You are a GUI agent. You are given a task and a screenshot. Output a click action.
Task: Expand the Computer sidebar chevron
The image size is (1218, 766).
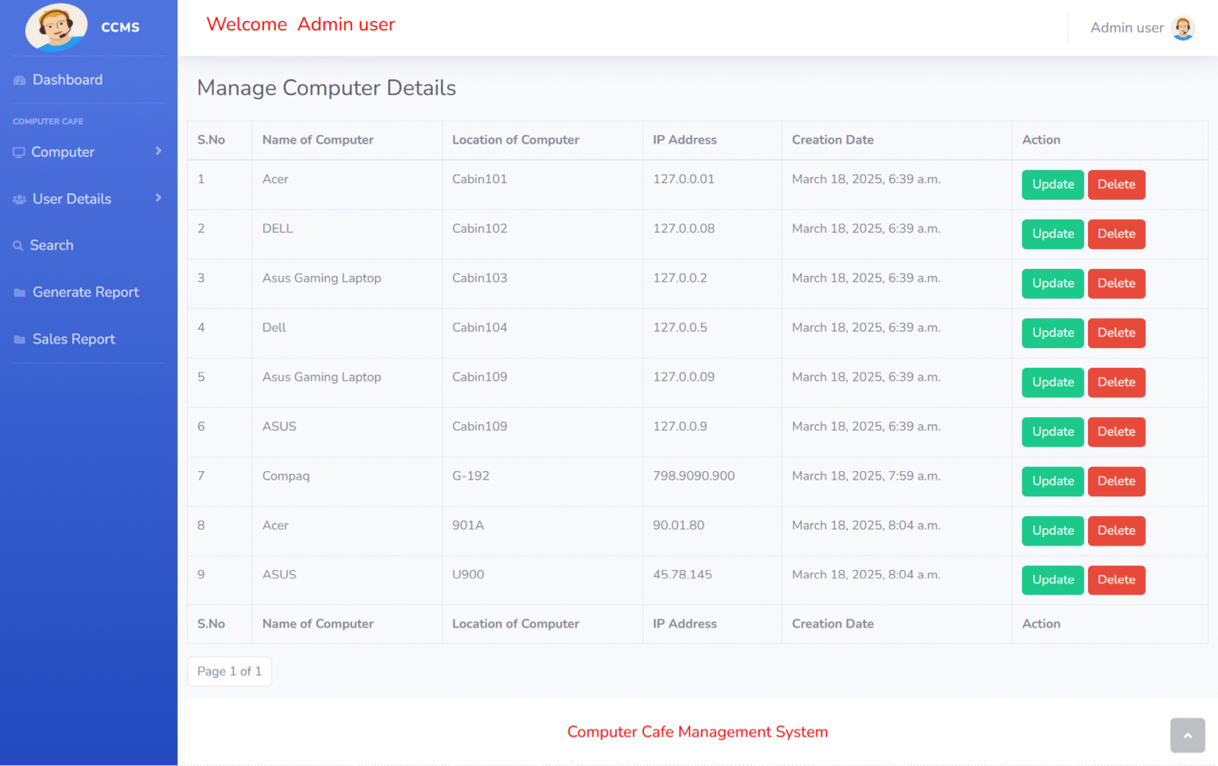[159, 151]
